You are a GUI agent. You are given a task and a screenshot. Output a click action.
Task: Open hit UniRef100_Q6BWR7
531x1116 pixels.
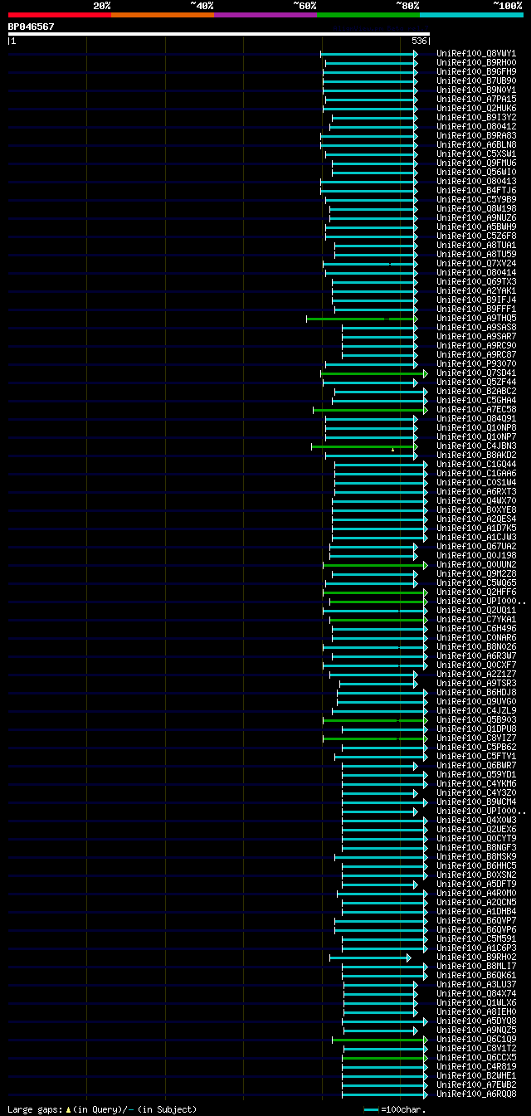coord(476,765)
